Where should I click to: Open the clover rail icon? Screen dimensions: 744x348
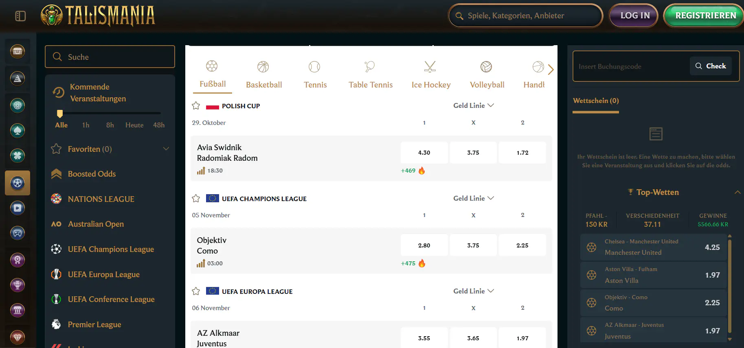(18, 156)
